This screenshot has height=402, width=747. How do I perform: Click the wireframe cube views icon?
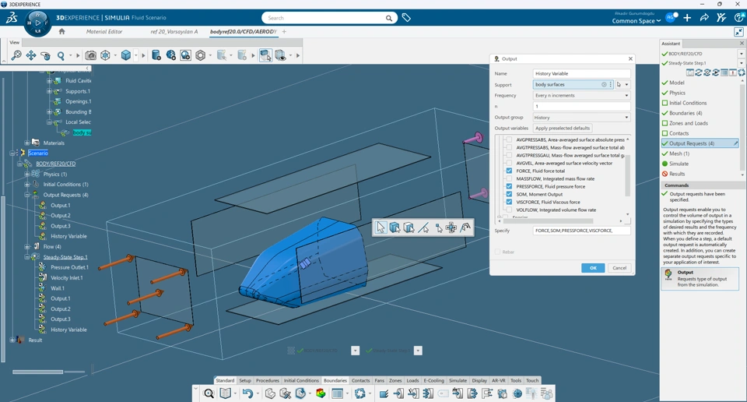(x=105, y=55)
